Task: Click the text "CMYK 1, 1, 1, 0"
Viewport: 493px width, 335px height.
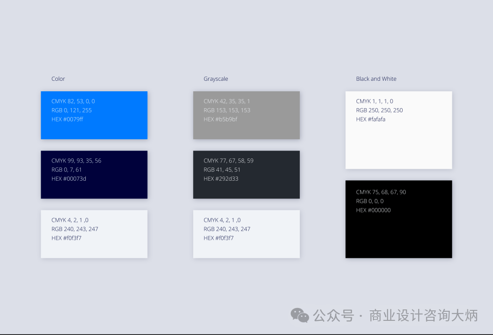Action: 374,101
